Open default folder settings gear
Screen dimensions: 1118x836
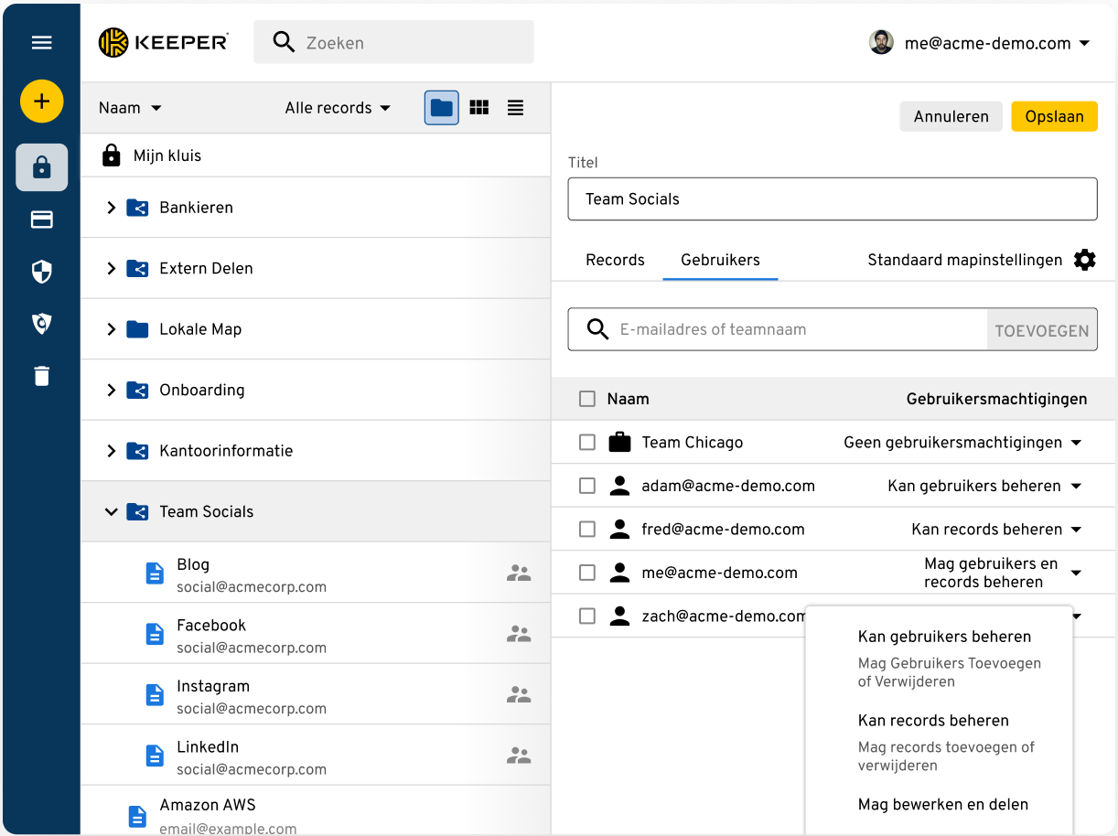(1084, 260)
